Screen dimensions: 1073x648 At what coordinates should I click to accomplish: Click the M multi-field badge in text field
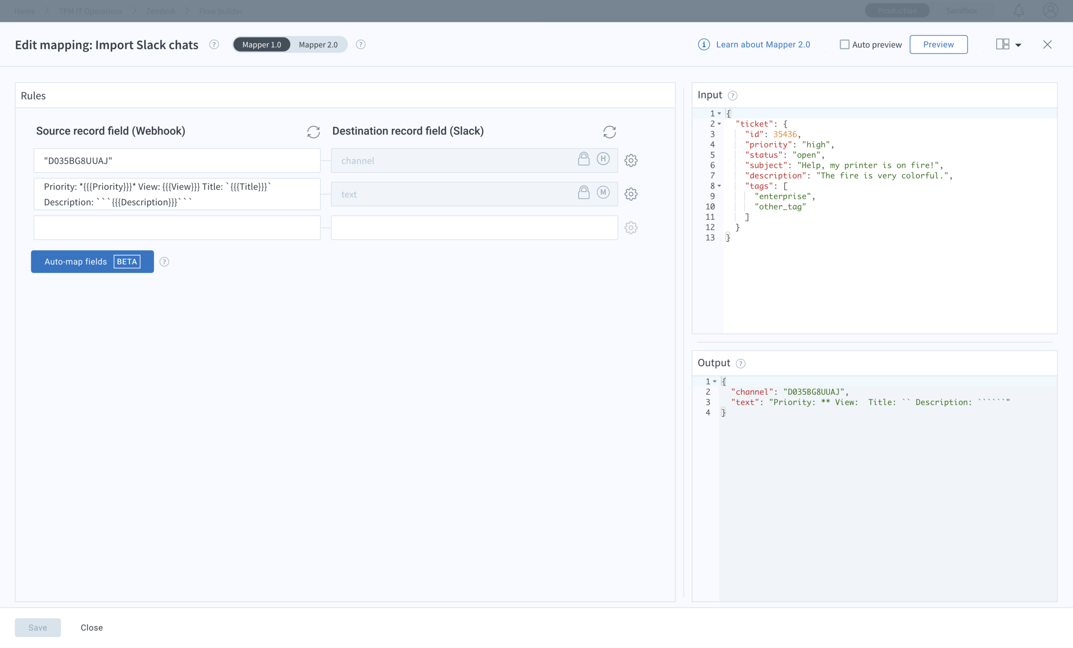click(x=603, y=192)
